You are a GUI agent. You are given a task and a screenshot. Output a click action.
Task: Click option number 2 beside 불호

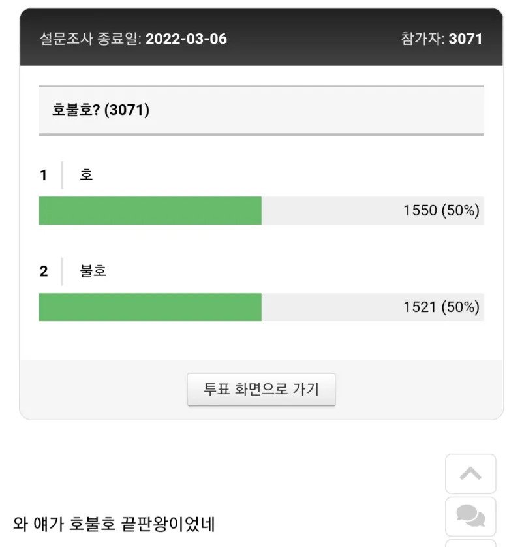pos(44,271)
